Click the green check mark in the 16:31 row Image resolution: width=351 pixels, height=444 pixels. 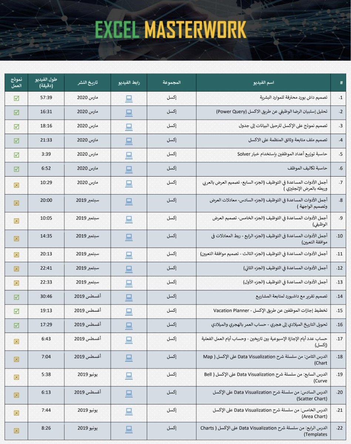(x=16, y=112)
